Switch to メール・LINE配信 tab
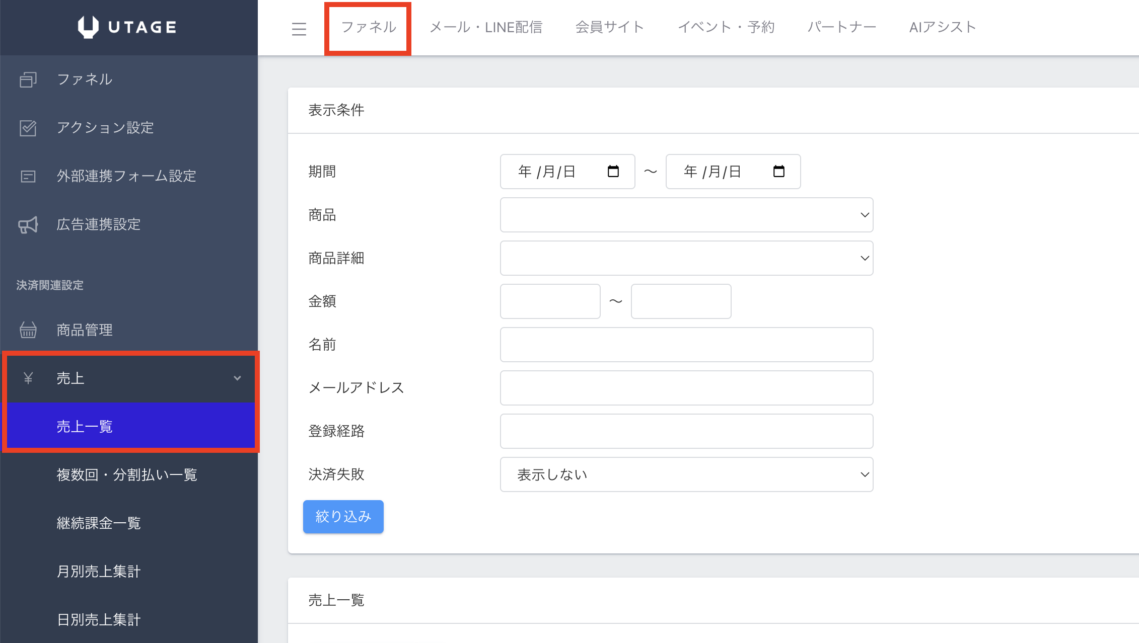Screen dimensions: 1139x643 pyautogui.click(x=486, y=27)
